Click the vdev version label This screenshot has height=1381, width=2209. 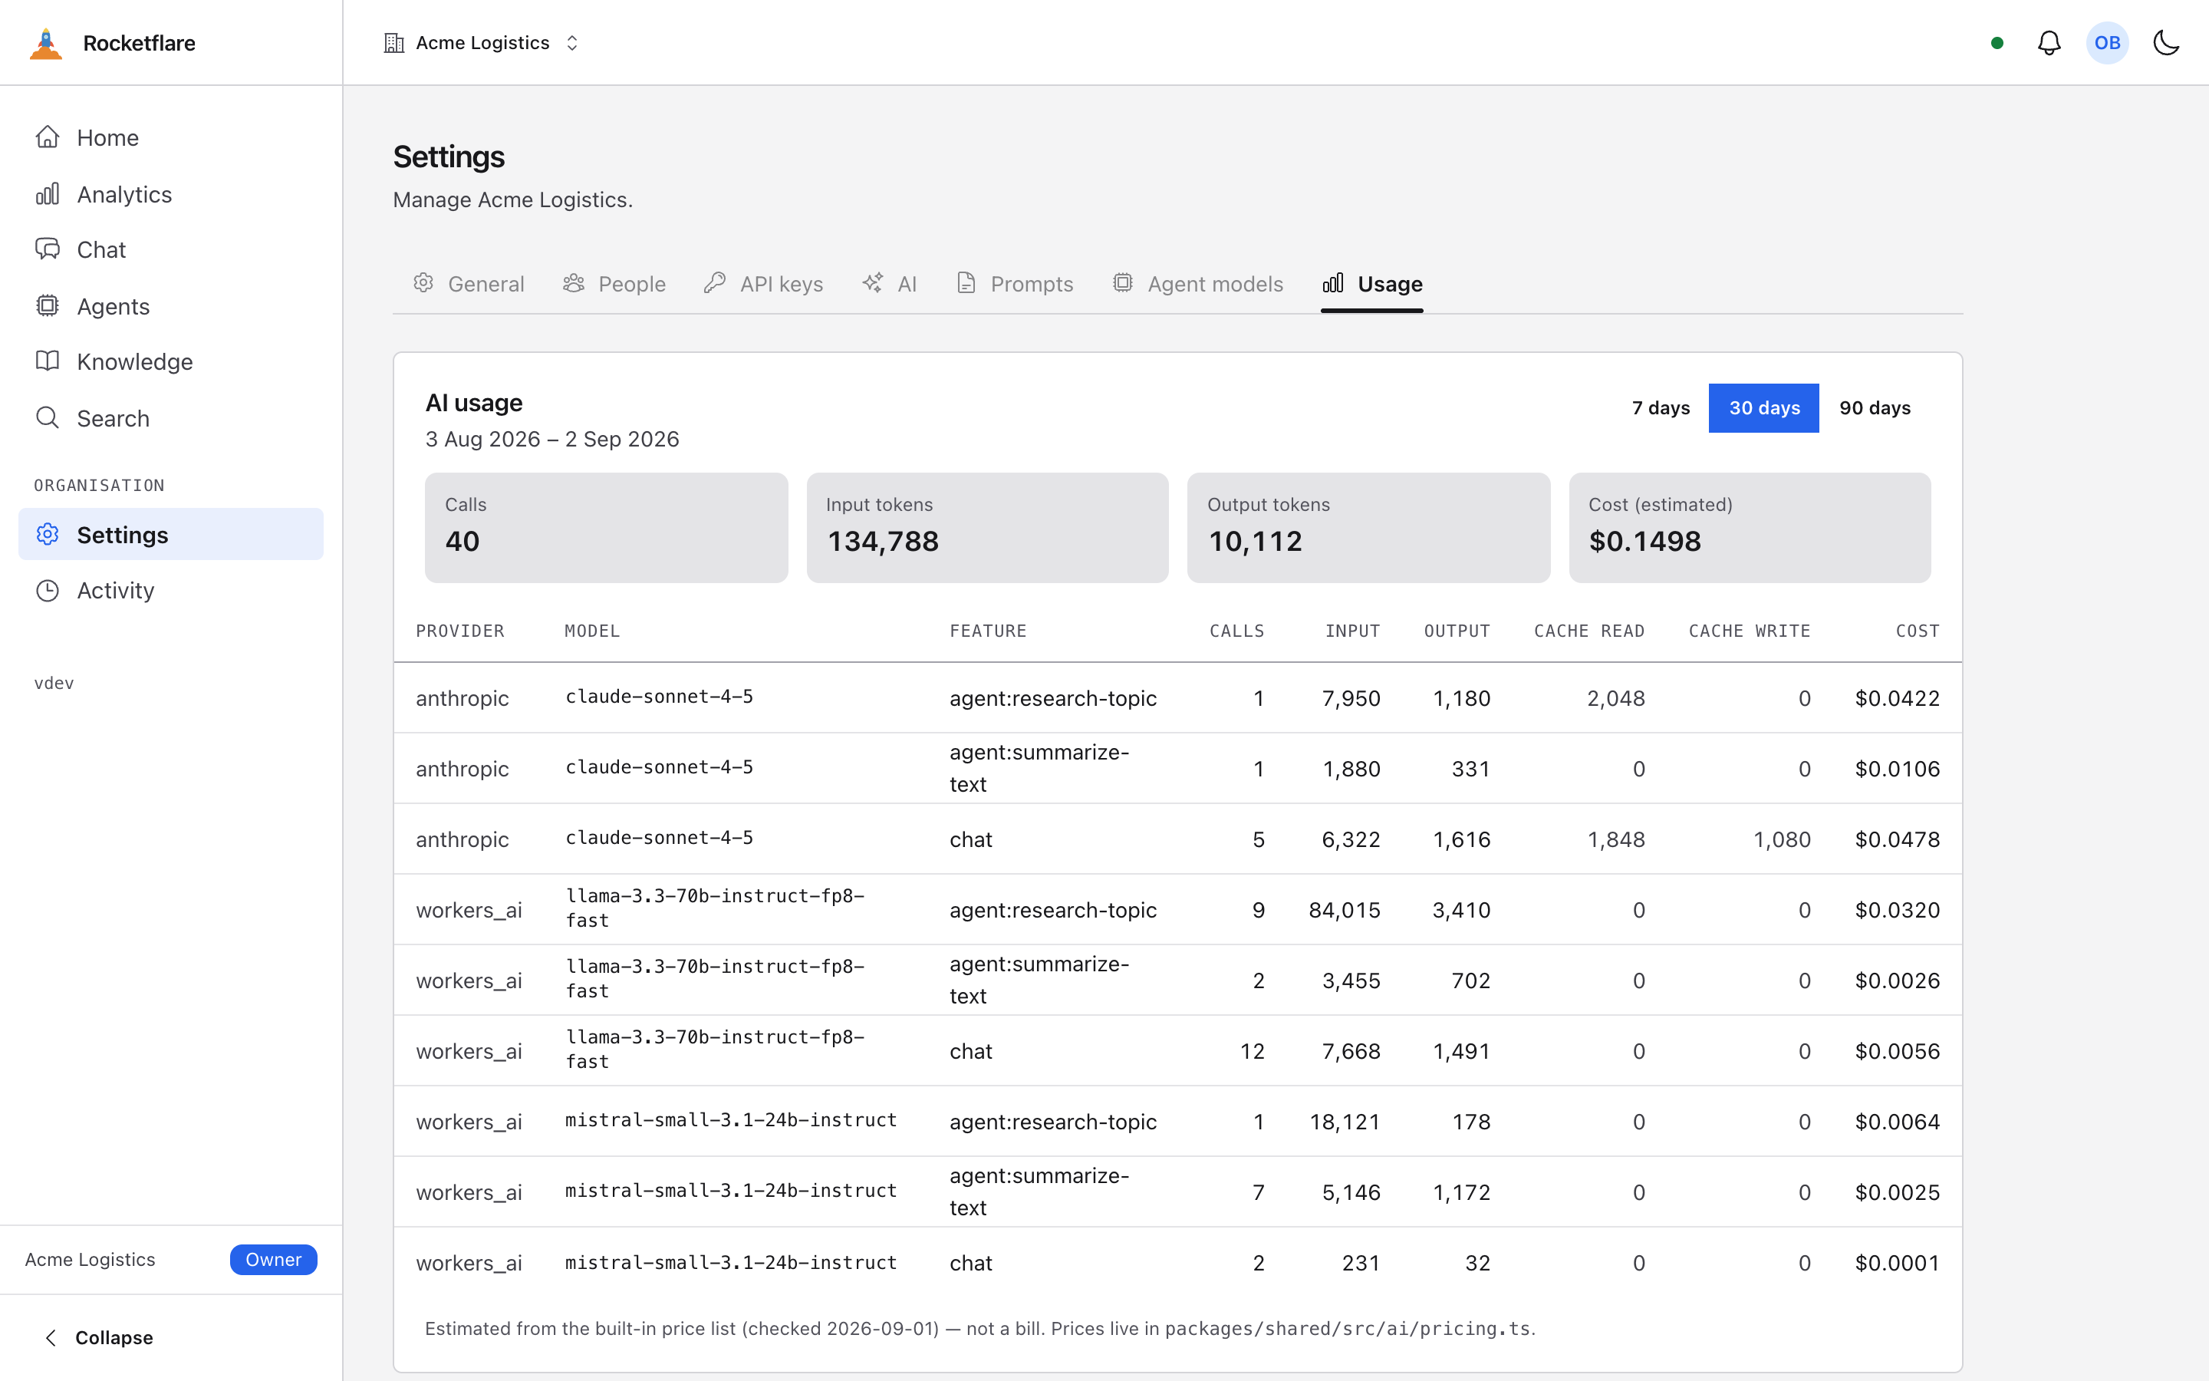tap(54, 683)
